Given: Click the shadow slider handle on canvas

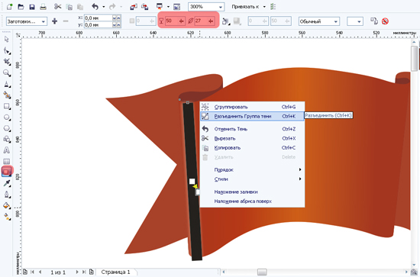Looking at the screenshot, I should (x=192, y=182).
